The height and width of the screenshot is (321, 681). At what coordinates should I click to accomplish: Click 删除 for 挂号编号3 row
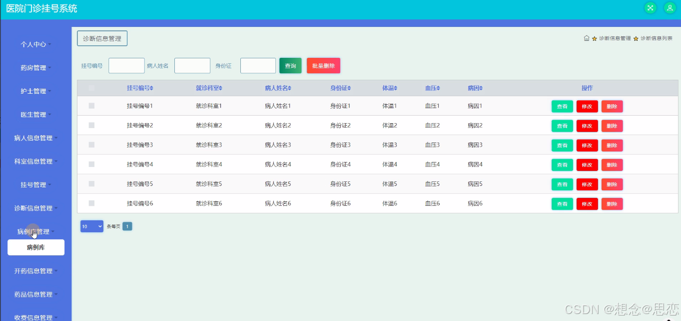pyautogui.click(x=612, y=145)
